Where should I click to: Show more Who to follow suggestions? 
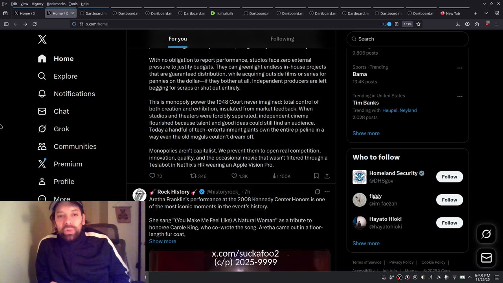(x=366, y=243)
